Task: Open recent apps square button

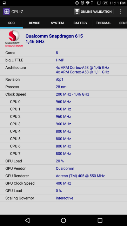Action: (x=100, y=220)
